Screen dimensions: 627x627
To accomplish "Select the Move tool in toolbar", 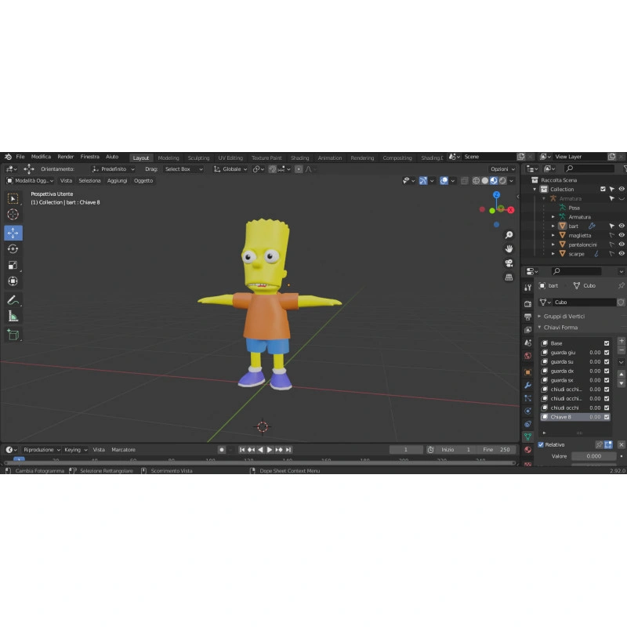I will [13, 233].
